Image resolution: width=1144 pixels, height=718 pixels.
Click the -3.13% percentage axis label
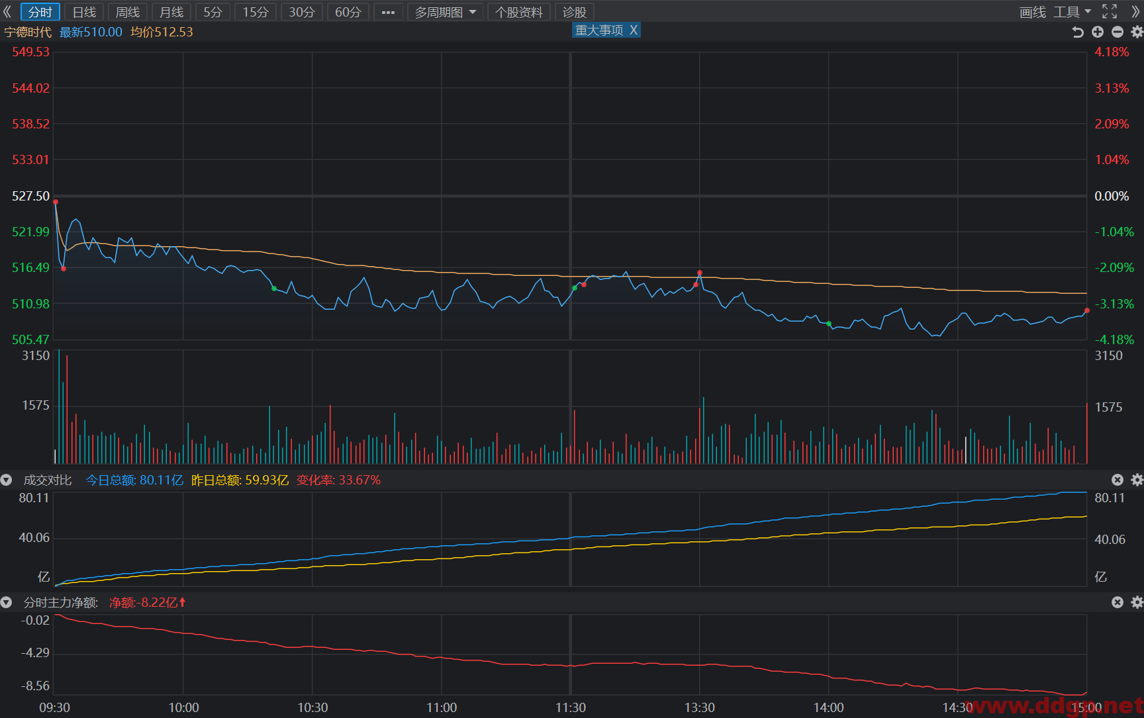(1114, 304)
